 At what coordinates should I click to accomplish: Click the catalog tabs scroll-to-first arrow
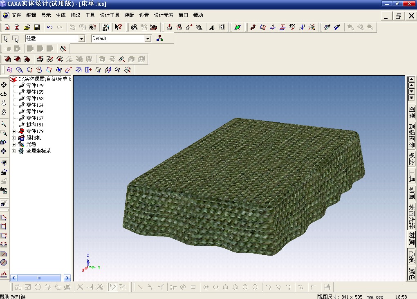(x=411, y=79)
